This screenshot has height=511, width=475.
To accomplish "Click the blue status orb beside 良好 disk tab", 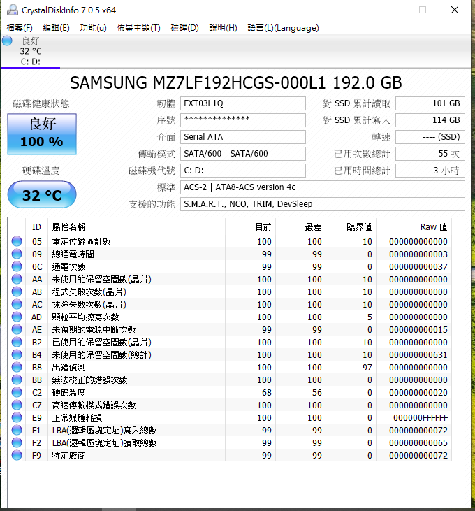I will [x=8, y=41].
